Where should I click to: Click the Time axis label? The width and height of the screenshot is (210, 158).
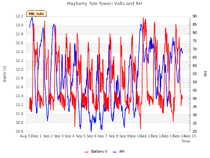pyautogui.click(x=186, y=141)
